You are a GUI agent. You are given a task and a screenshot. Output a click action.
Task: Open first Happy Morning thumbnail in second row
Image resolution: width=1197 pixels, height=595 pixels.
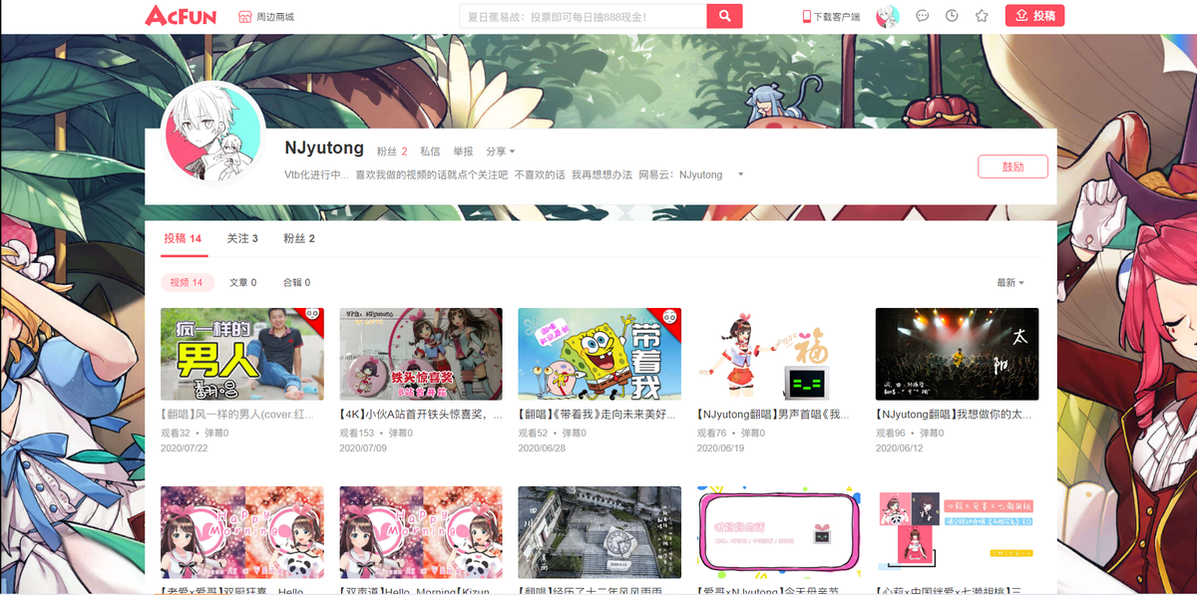click(242, 532)
